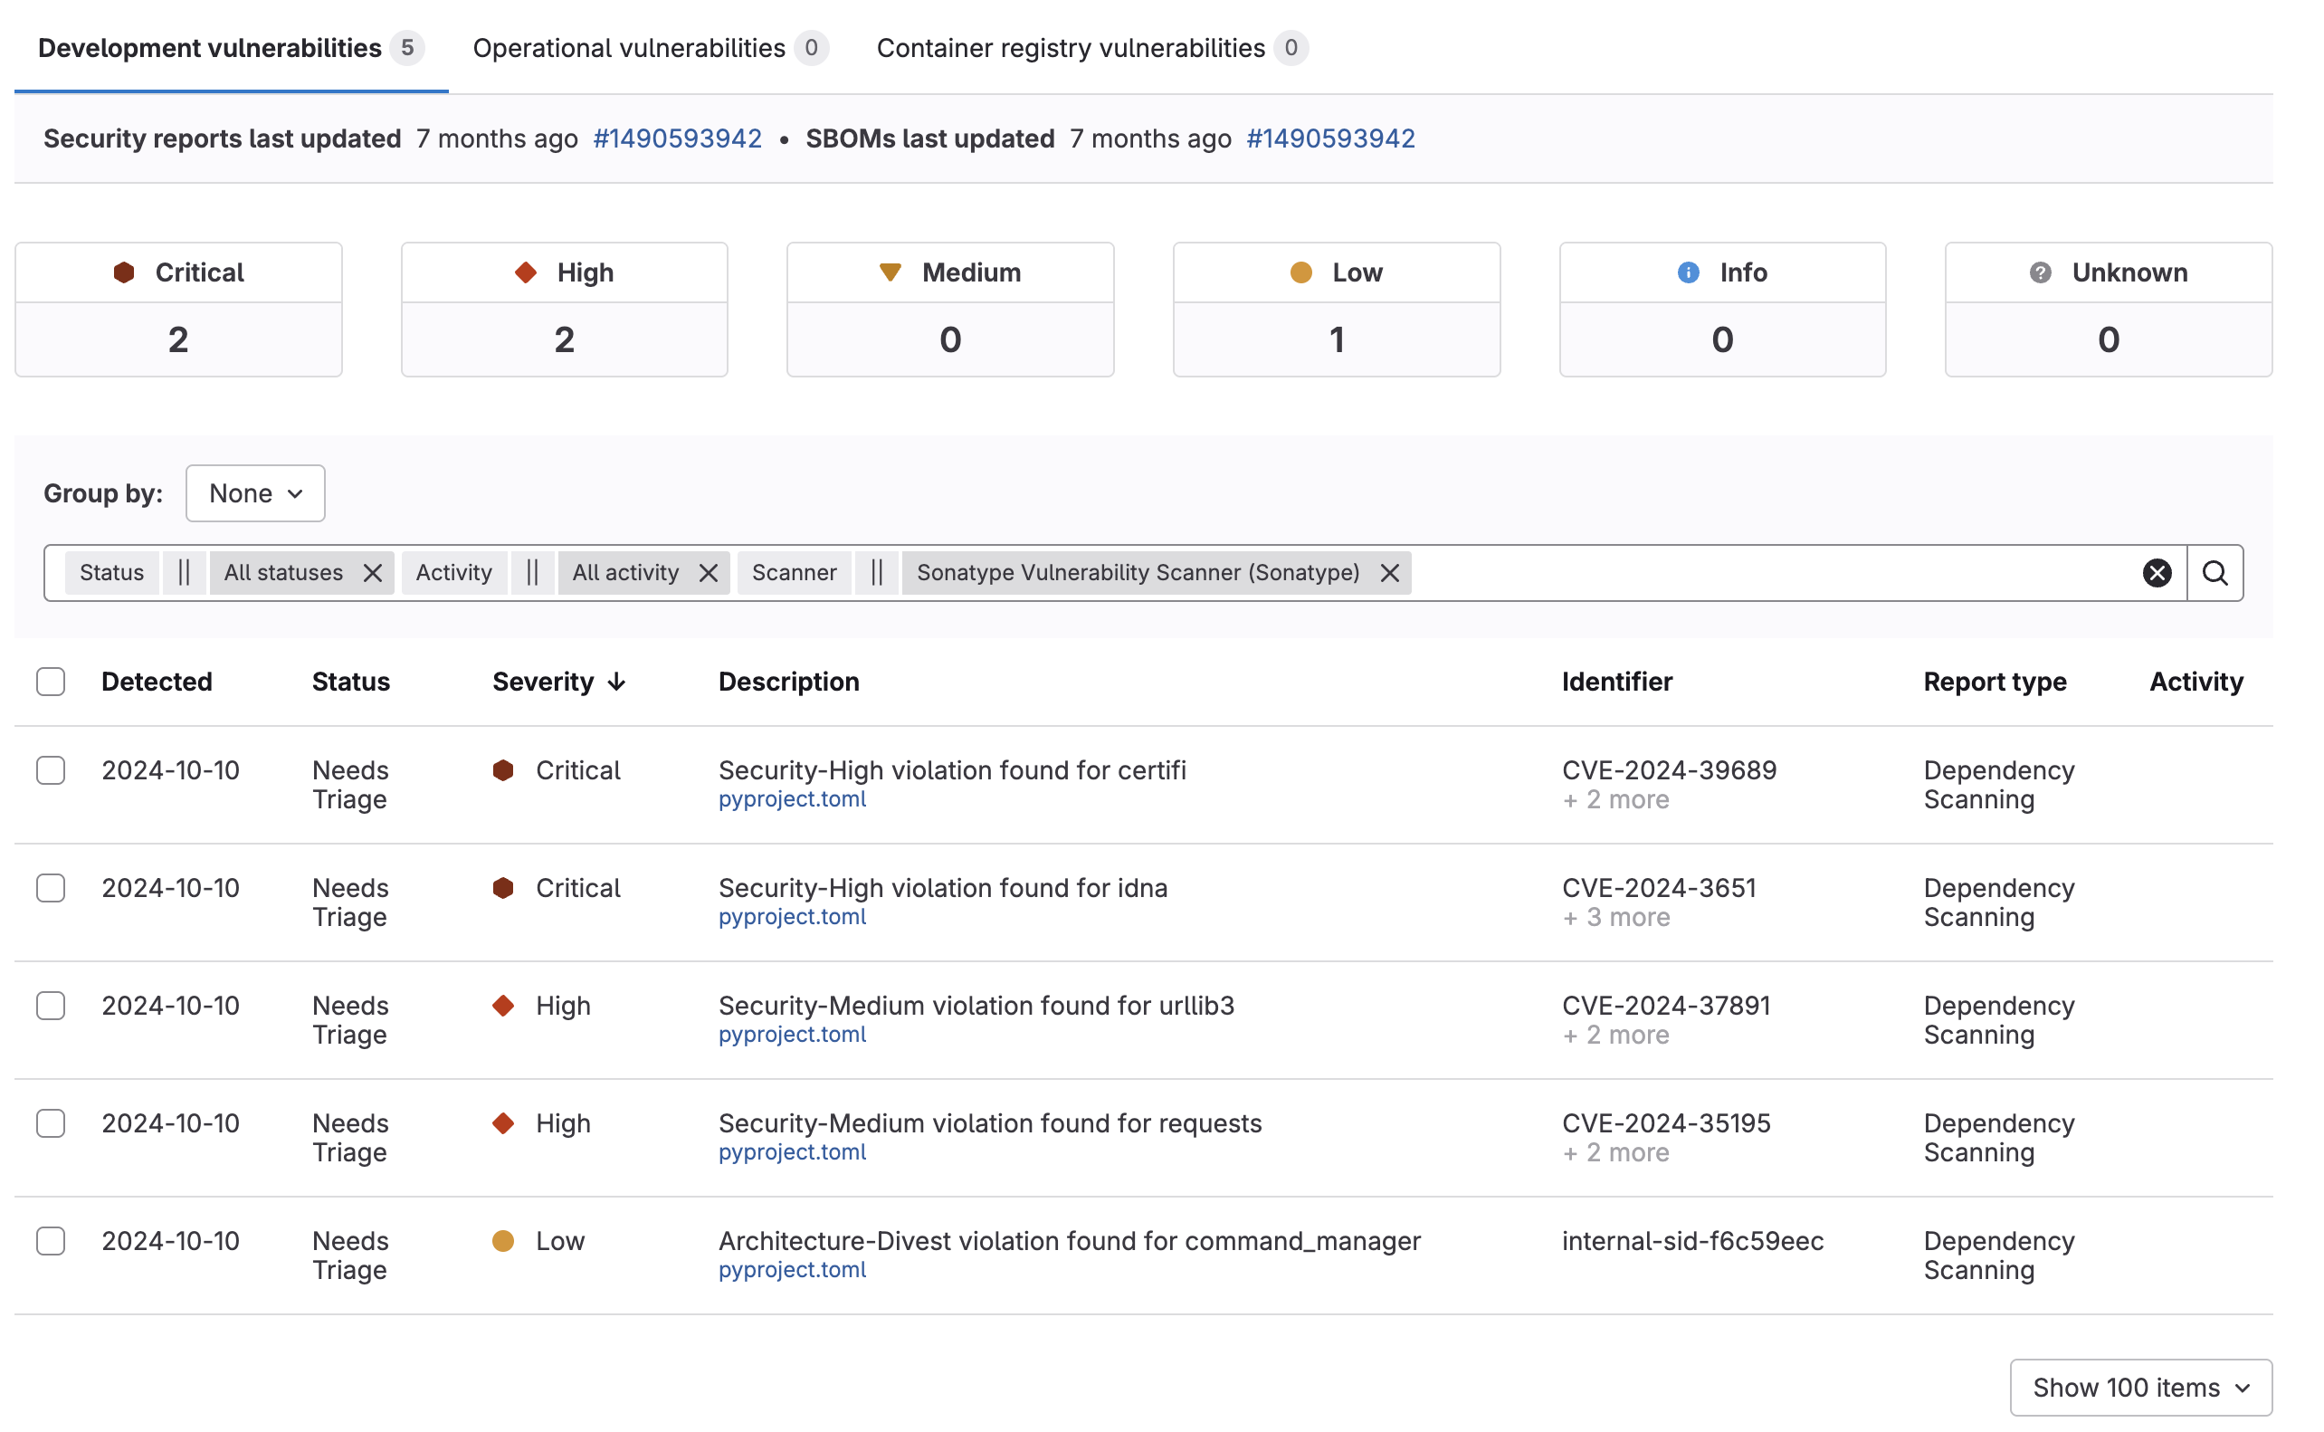This screenshot has width=2324, height=1432.
Task: Sort by the Severity column header
Action: pyautogui.click(x=543, y=682)
